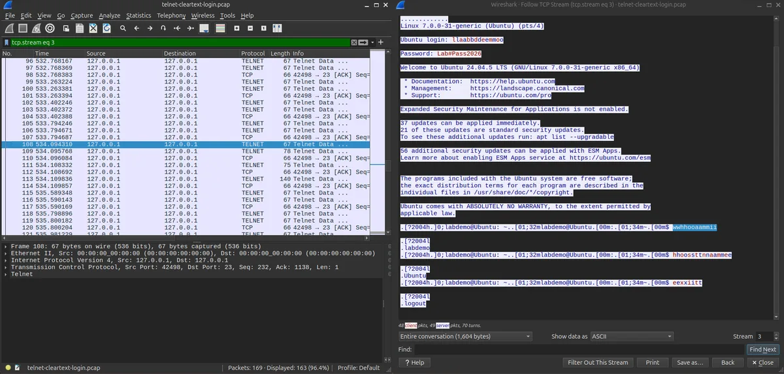
Task: Click display filter bookmark icon
Action: pos(7,42)
